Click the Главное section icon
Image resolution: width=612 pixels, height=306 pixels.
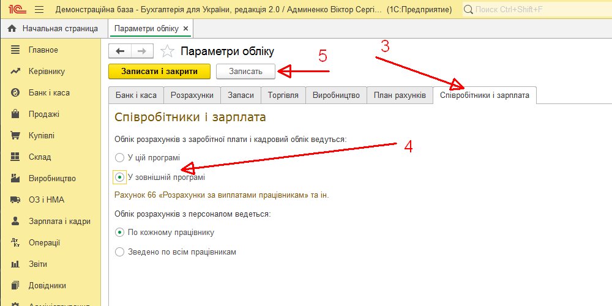[15, 50]
